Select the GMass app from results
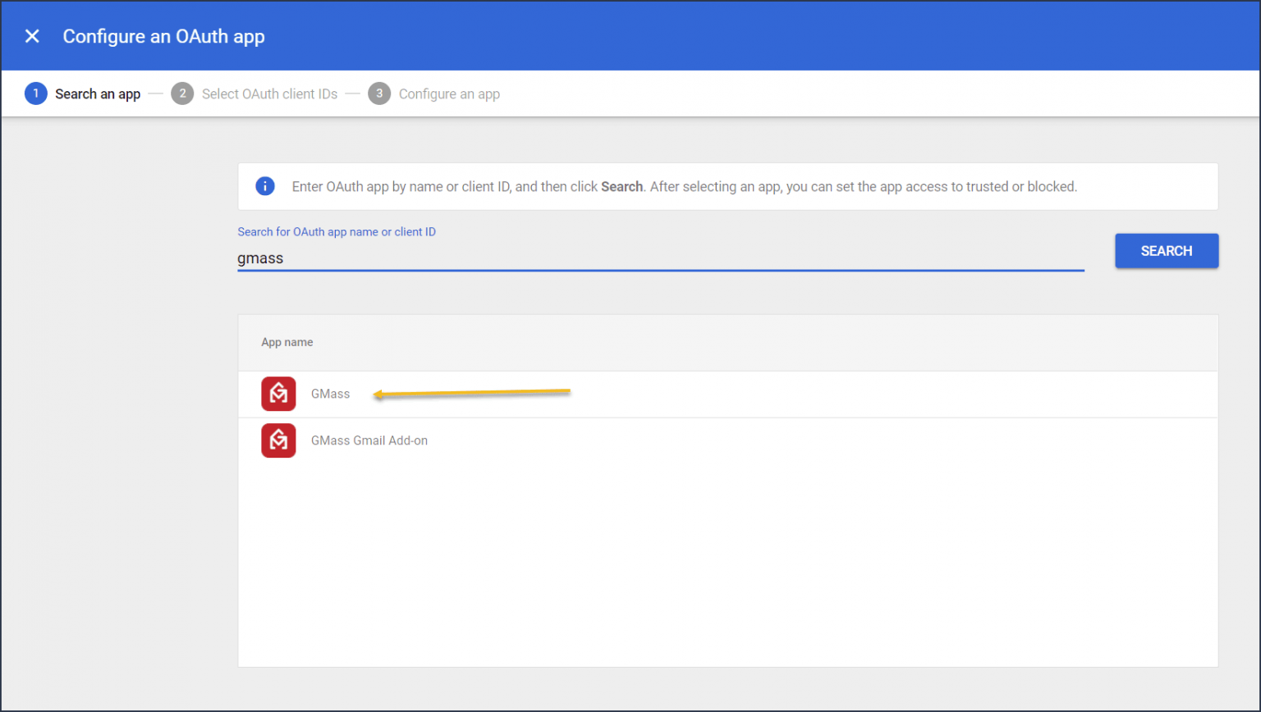1261x712 pixels. 331,394
